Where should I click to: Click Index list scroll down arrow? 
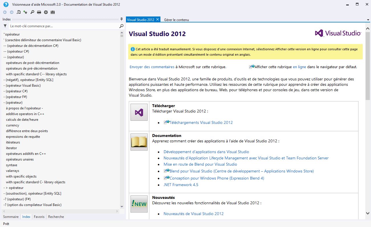pos(122,207)
